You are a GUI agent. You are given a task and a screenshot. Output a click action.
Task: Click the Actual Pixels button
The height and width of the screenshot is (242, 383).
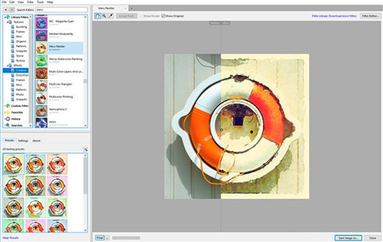click(126, 16)
